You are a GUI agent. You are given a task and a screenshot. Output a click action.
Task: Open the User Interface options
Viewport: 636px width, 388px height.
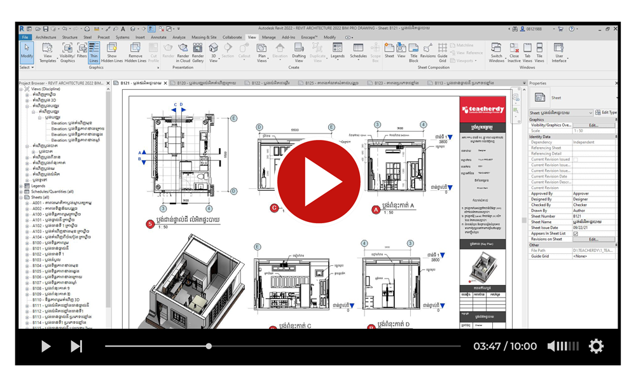[x=559, y=53]
